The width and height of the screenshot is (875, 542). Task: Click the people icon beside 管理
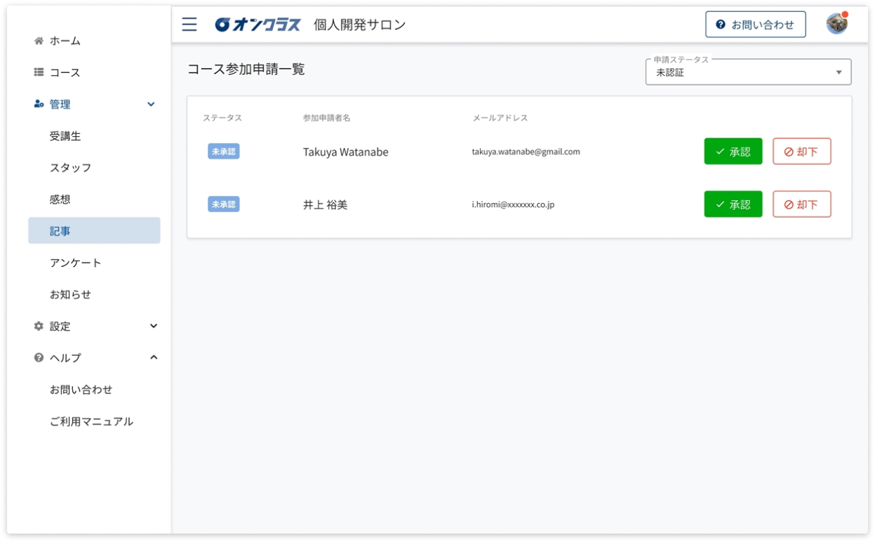39,104
